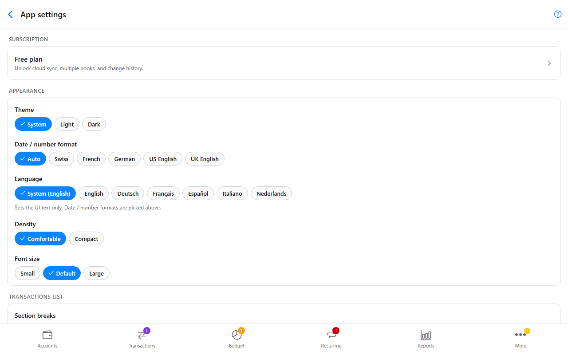Viewport: 568px width, 355px height.
Task: Click the yellow dot on More
Action: point(527,331)
